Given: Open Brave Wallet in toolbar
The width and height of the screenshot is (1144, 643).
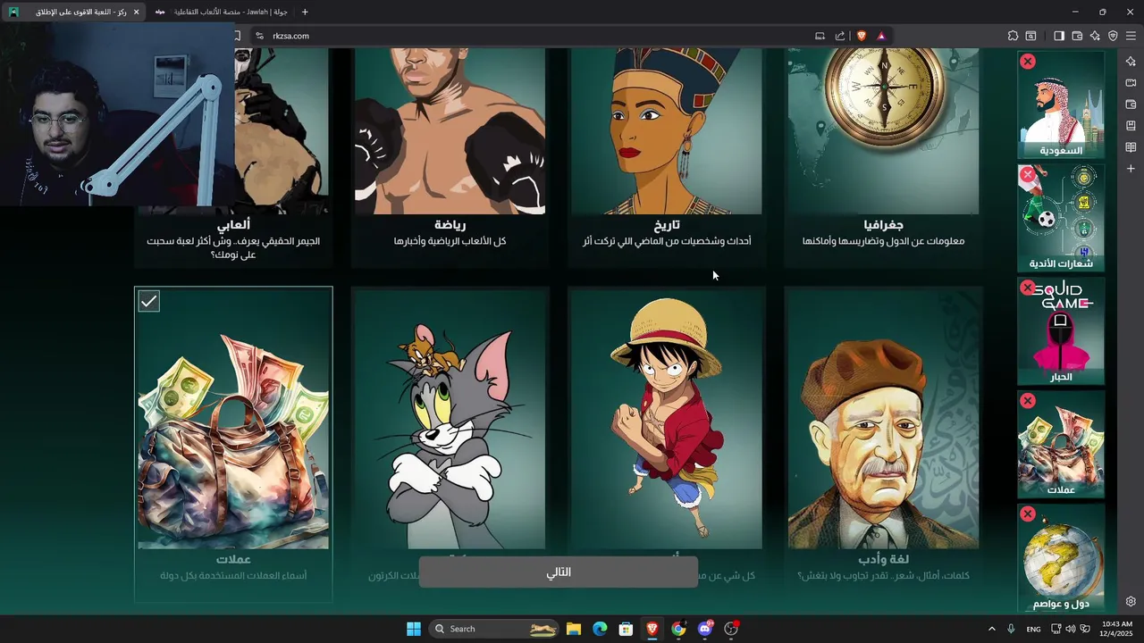Looking at the screenshot, I should click(1077, 36).
